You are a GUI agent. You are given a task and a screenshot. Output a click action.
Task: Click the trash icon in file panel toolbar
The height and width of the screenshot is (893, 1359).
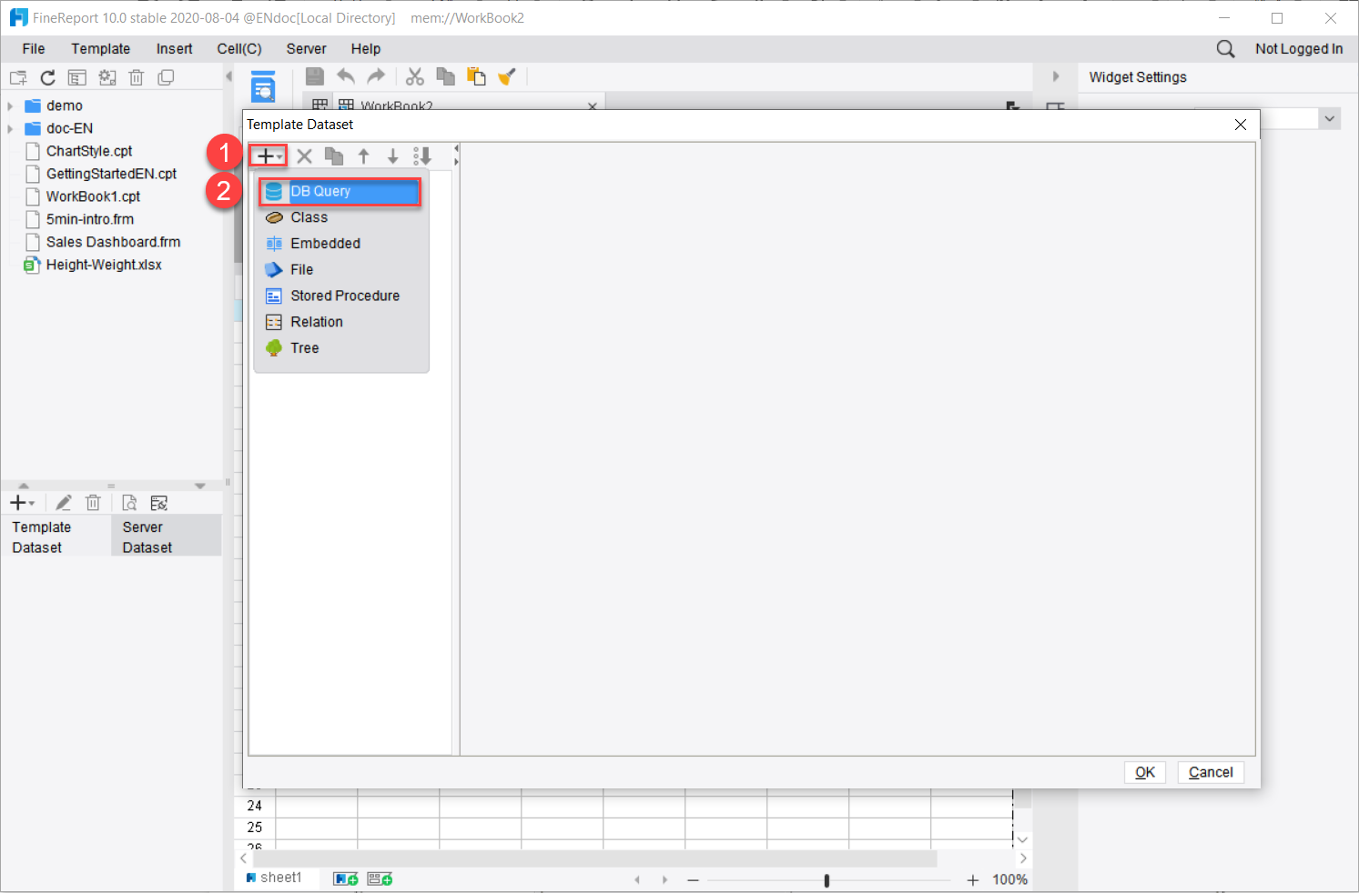pyautogui.click(x=137, y=77)
